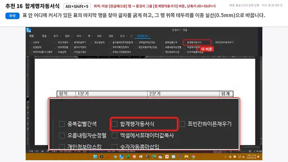Open the 보기 menu dropdown arrow
The height and width of the screenshot is (162, 288).
60,36
